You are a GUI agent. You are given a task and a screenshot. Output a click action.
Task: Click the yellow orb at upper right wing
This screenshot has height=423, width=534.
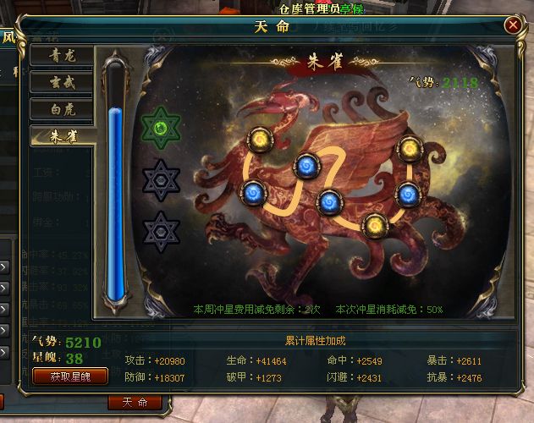[x=410, y=149]
